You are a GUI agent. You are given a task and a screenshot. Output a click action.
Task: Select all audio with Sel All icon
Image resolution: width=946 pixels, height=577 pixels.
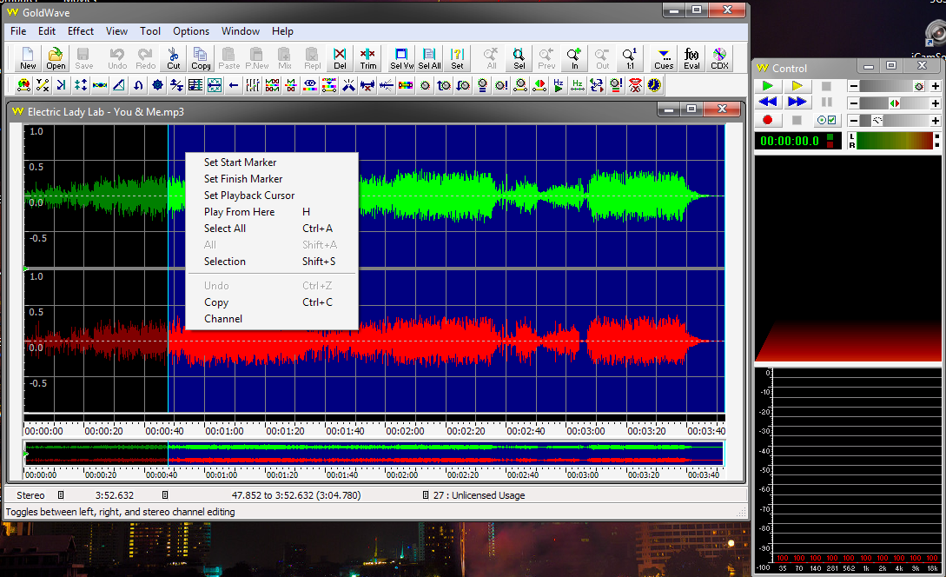(429, 58)
